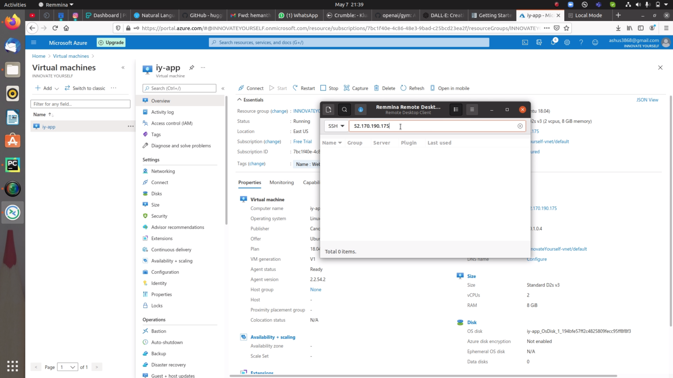Click the Upgrade button
Screen dimensions: 673x378
[111, 42]
